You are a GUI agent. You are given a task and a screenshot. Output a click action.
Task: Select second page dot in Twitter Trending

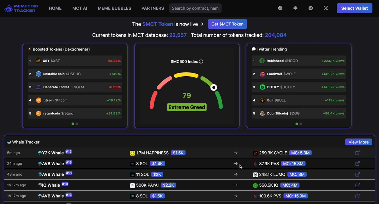(x=301, y=124)
